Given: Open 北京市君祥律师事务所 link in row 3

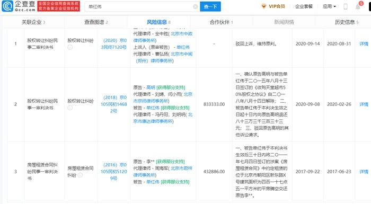Looking at the screenshot, I should 163,172.
